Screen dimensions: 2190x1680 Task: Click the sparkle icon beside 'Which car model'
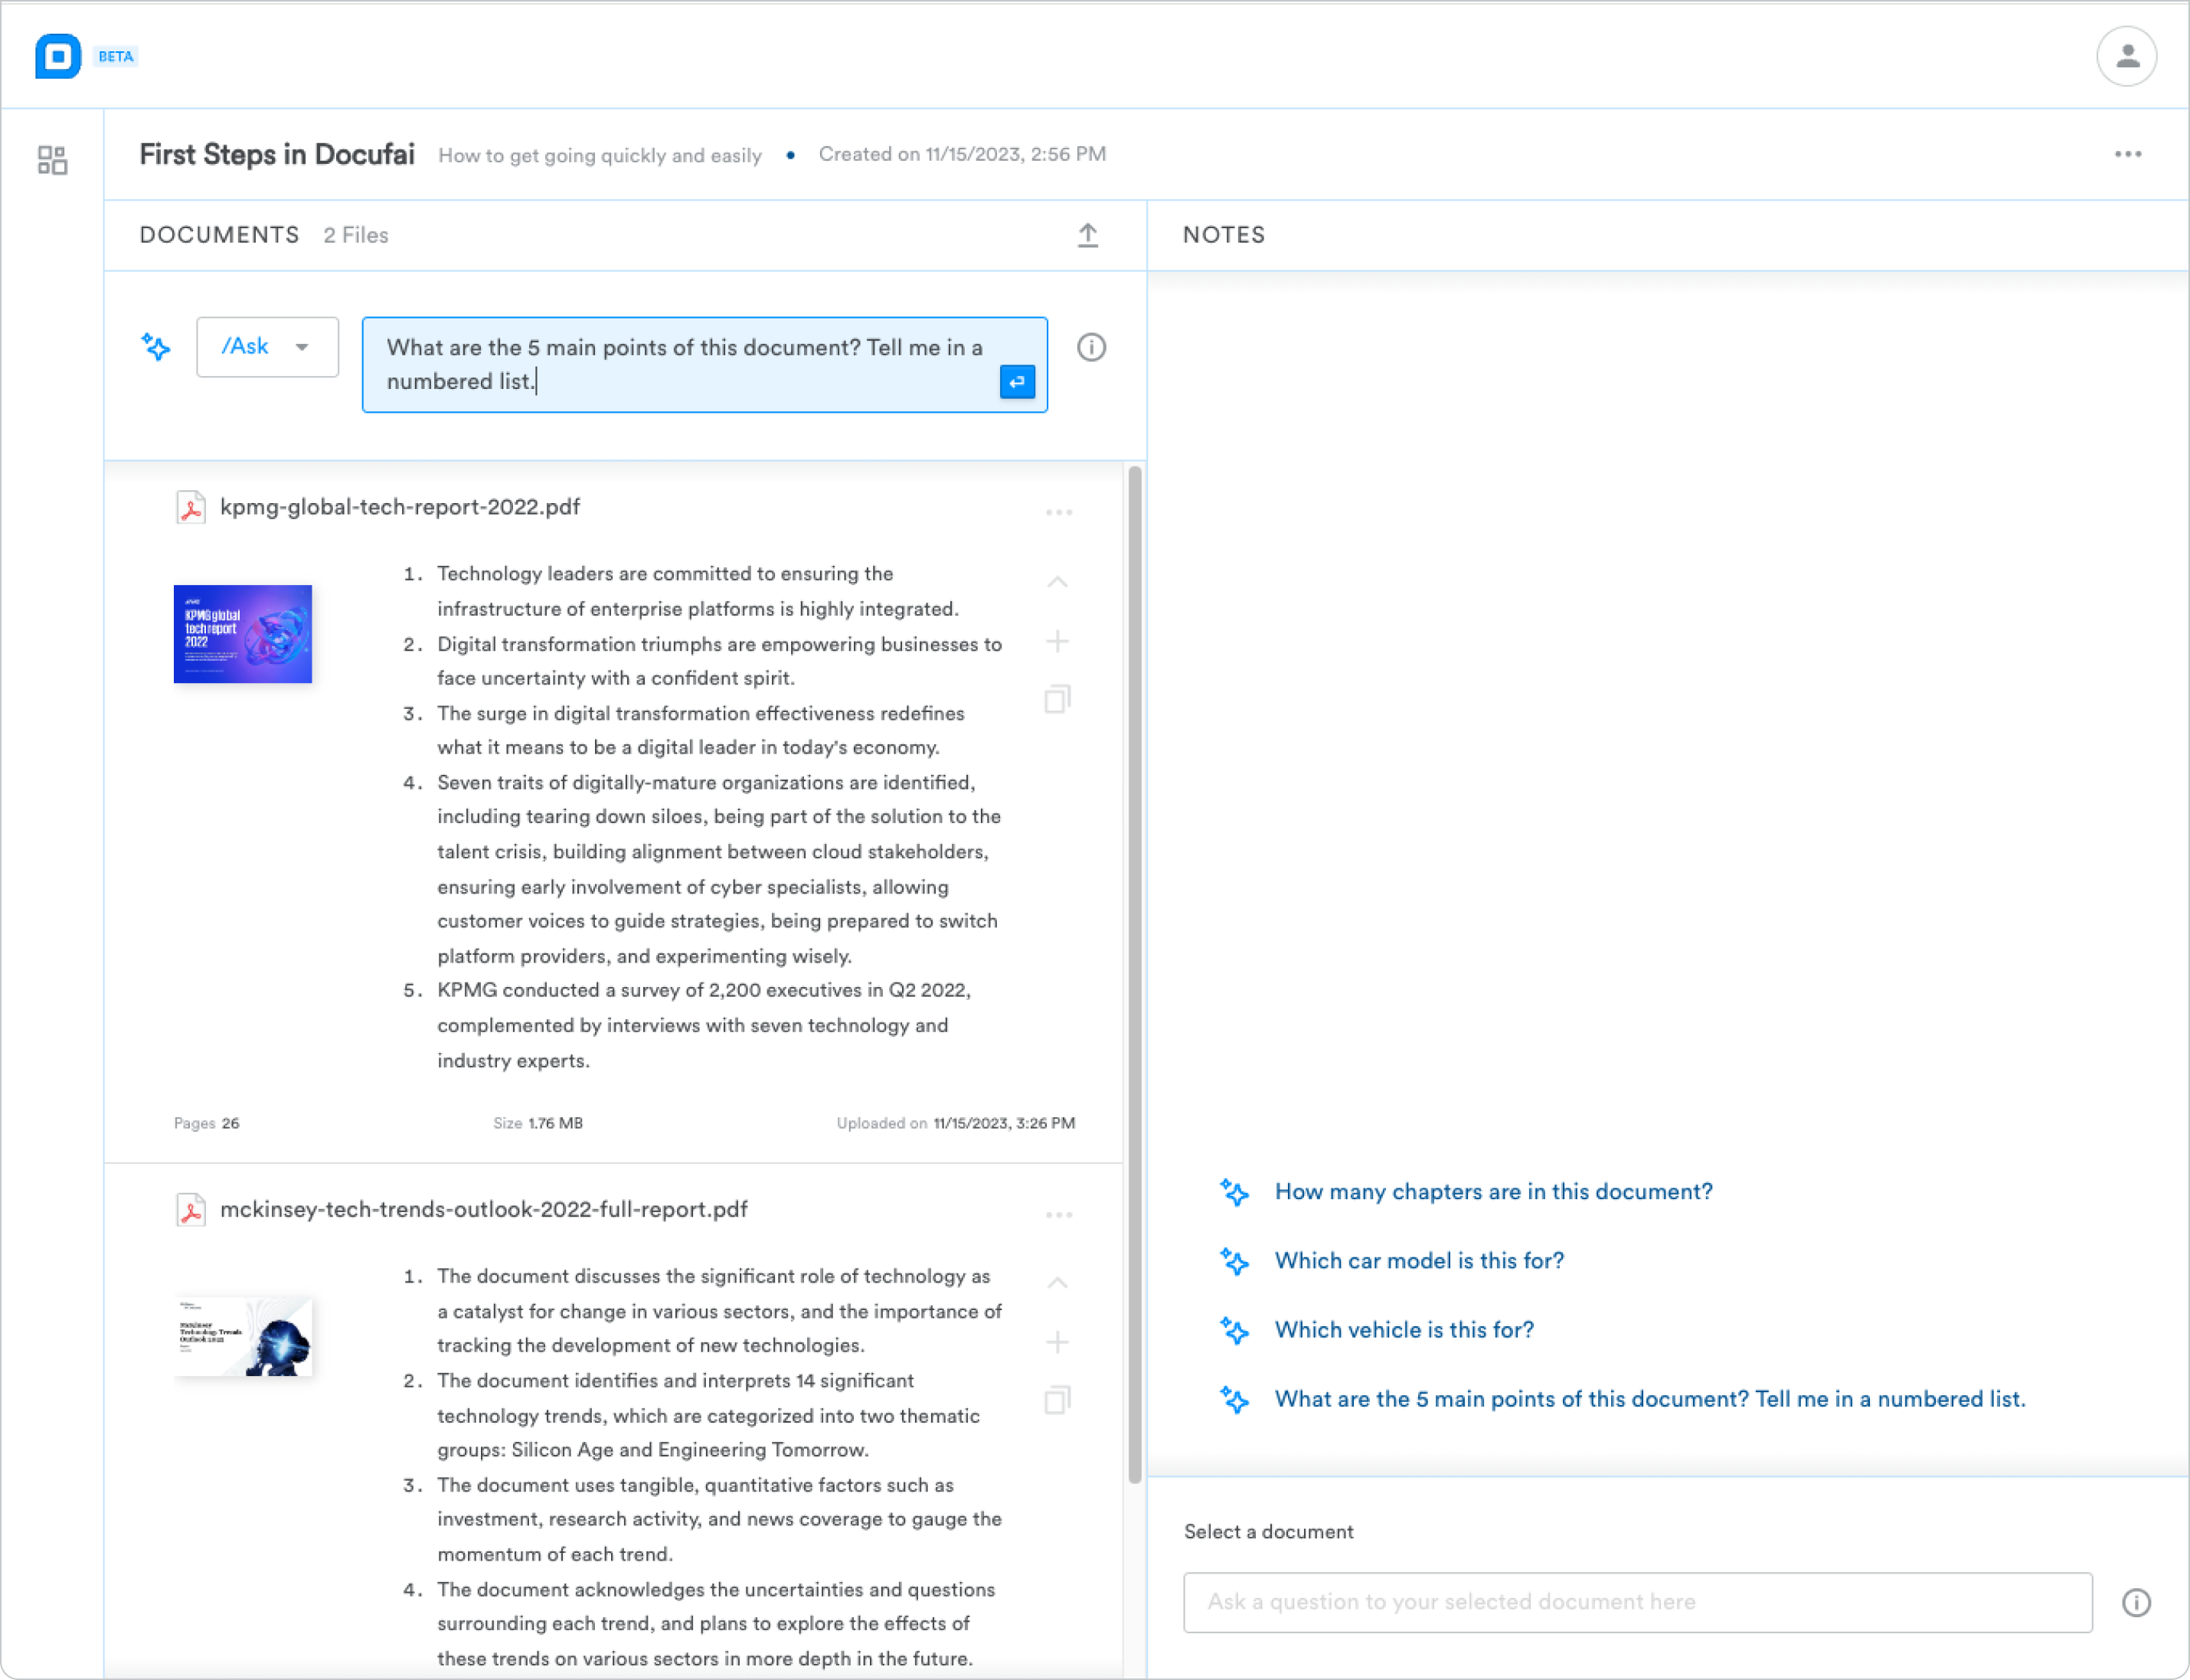point(1234,1261)
